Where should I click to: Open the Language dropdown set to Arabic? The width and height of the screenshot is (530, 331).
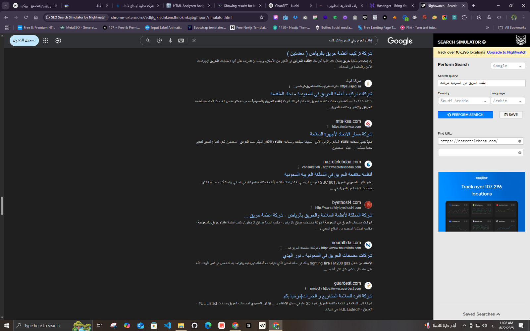point(508,101)
